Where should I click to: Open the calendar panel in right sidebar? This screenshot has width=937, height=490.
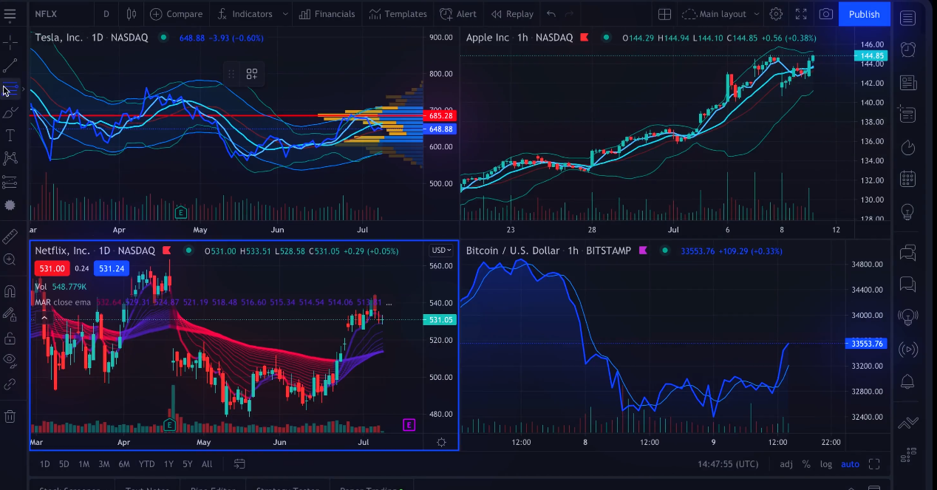pos(908,179)
